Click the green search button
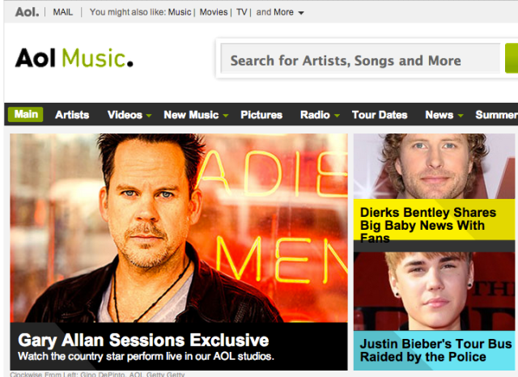 click(512, 58)
